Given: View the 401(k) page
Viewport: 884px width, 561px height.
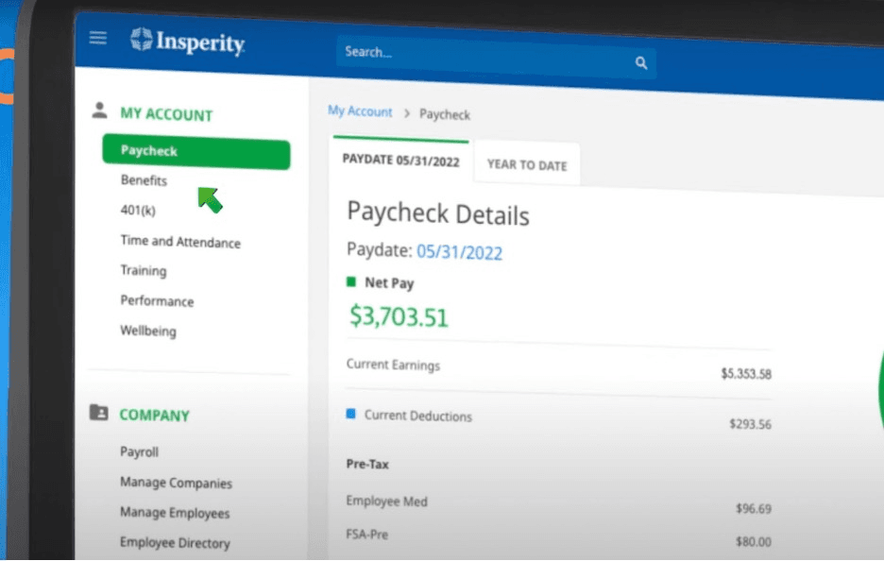Looking at the screenshot, I should tap(138, 211).
